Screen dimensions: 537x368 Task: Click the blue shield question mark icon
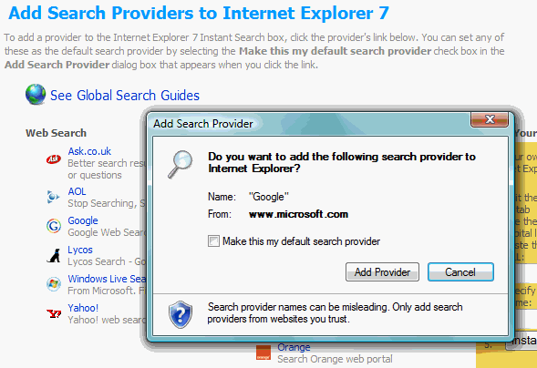click(x=181, y=314)
